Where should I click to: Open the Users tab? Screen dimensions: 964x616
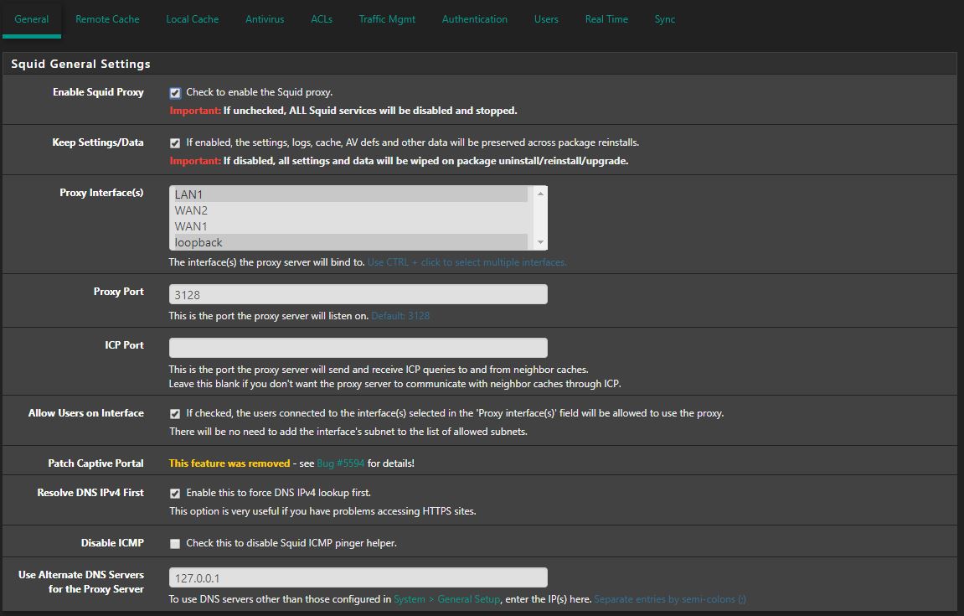click(x=546, y=19)
